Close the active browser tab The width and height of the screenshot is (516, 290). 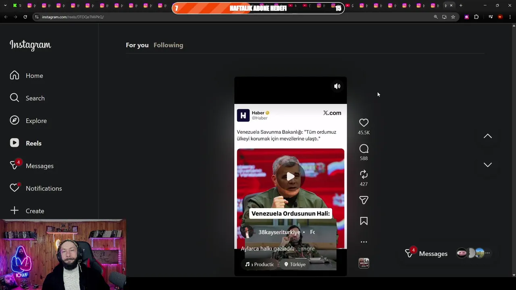coord(451,6)
